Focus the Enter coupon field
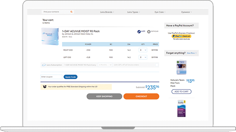This screenshot has height=132, width=236. click(51, 77)
